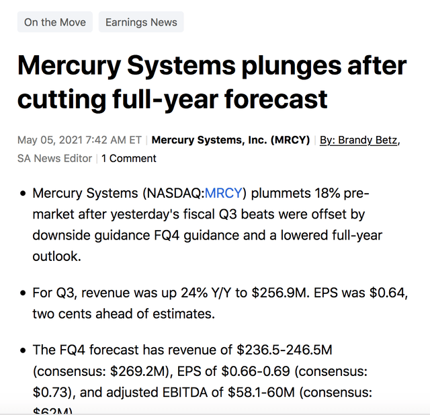Open Mercury Systems, Inc. (MRCY) company link

(x=230, y=140)
